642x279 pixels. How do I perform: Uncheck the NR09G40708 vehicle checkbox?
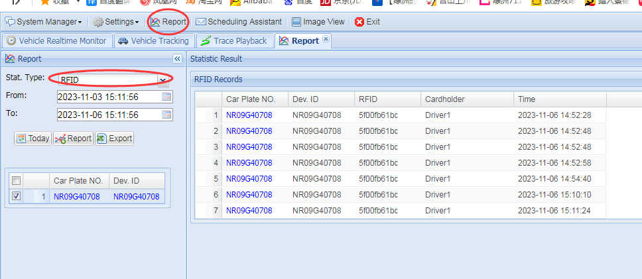pyautogui.click(x=17, y=196)
